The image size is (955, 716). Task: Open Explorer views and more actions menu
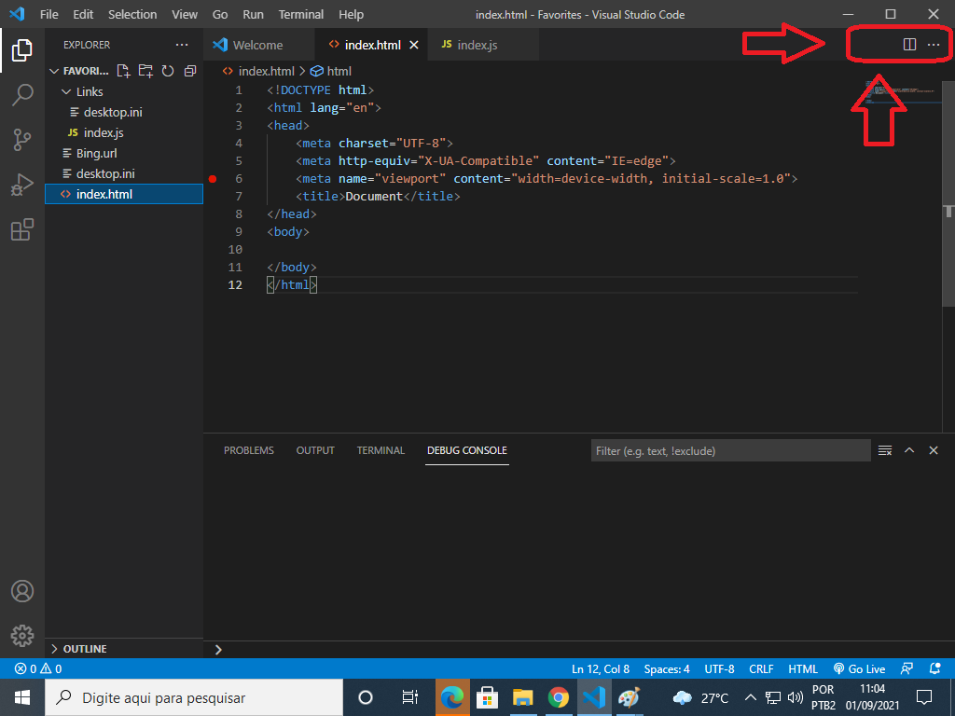182,45
